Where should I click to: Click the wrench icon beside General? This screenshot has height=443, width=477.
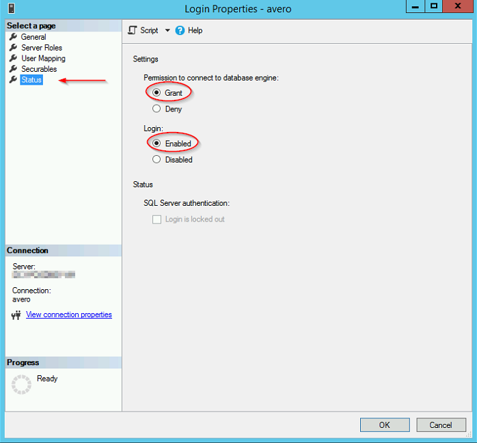coord(13,37)
